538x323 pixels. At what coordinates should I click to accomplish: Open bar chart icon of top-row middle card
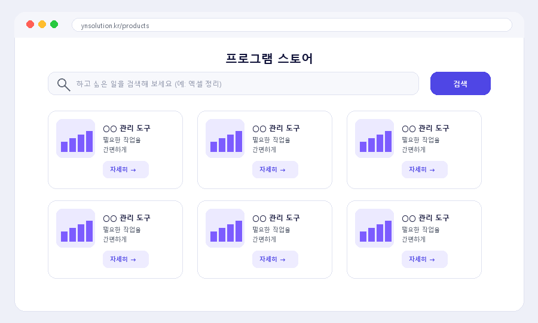click(x=225, y=138)
